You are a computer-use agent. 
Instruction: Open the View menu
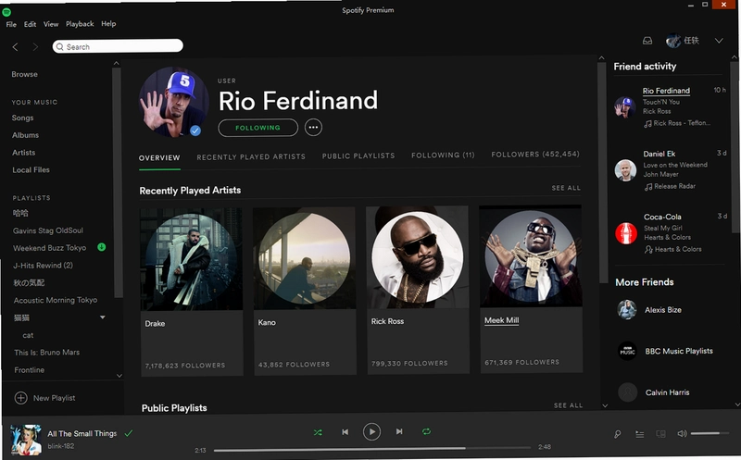[x=51, y=24]
